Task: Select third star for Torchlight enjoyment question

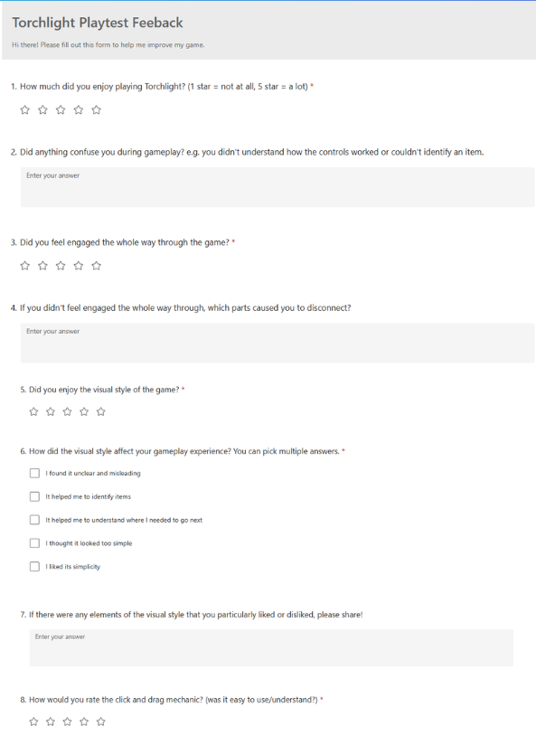Action: [x=61, y=109]
